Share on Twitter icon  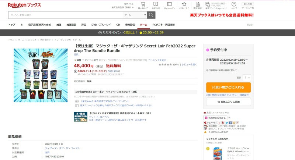[227, 123]
